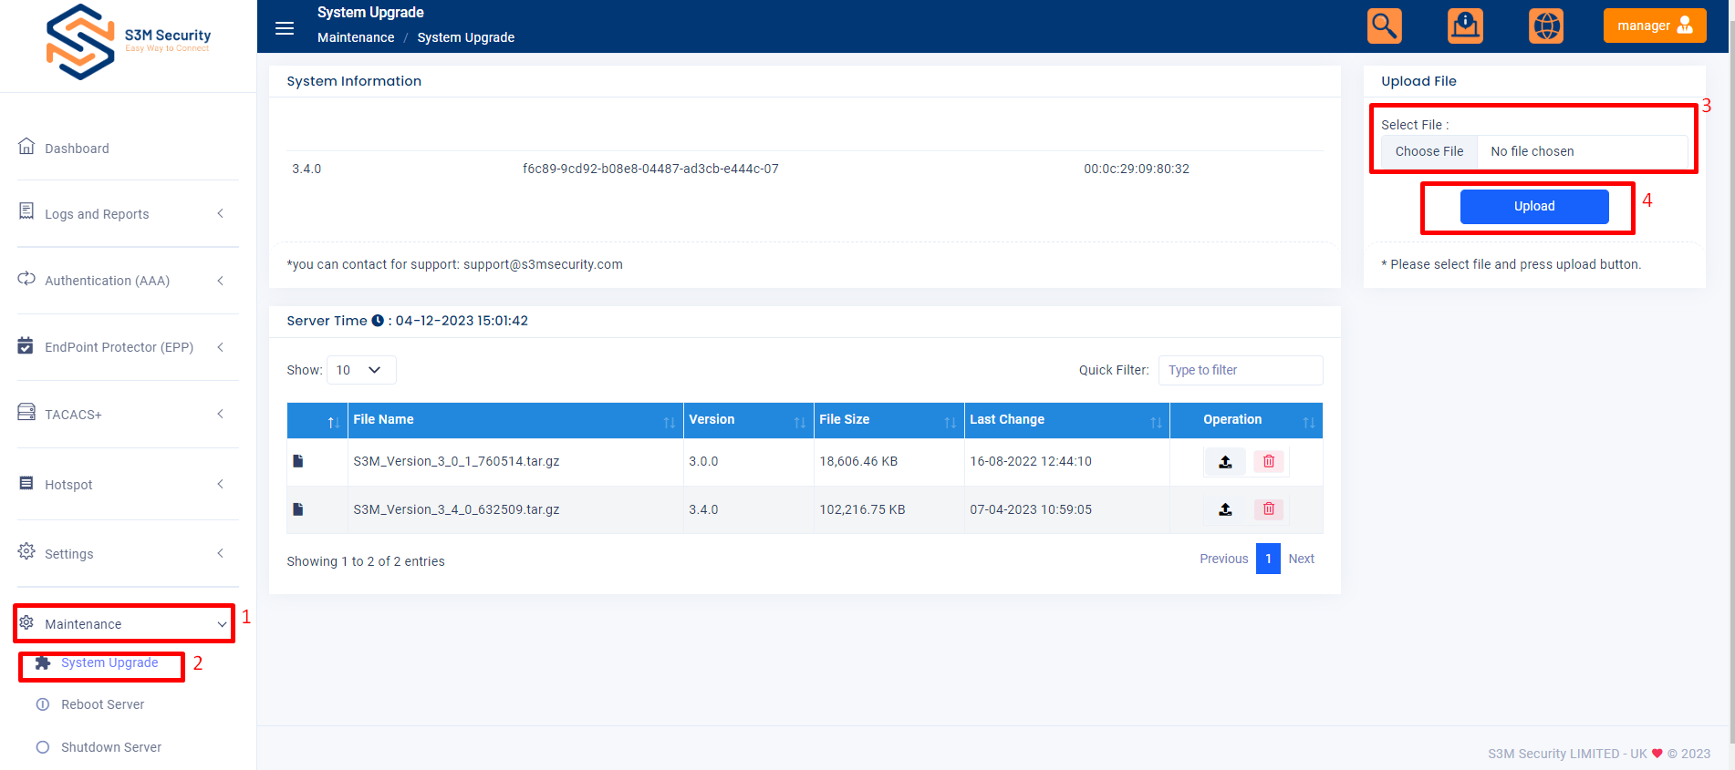Open Authentication (AAA) menu label
Screen dimensions: 1735x770
(x=108, y=281)
